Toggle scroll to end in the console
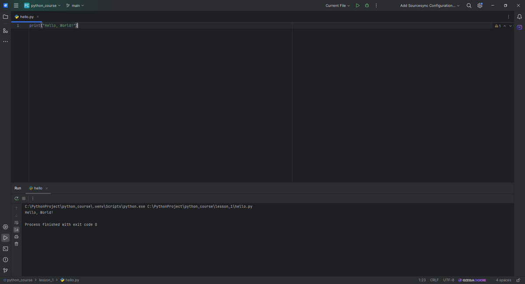 [16, 229]
